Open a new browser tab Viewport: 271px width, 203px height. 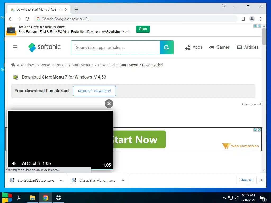[x=76, y=10]
